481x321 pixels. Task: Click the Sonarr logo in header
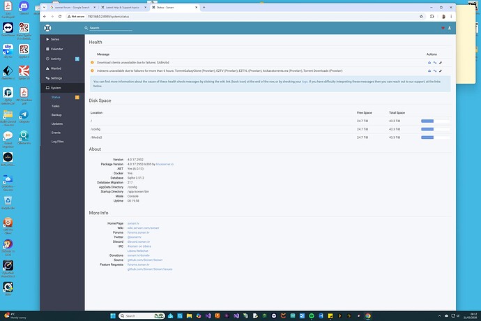tap(47, 28)
